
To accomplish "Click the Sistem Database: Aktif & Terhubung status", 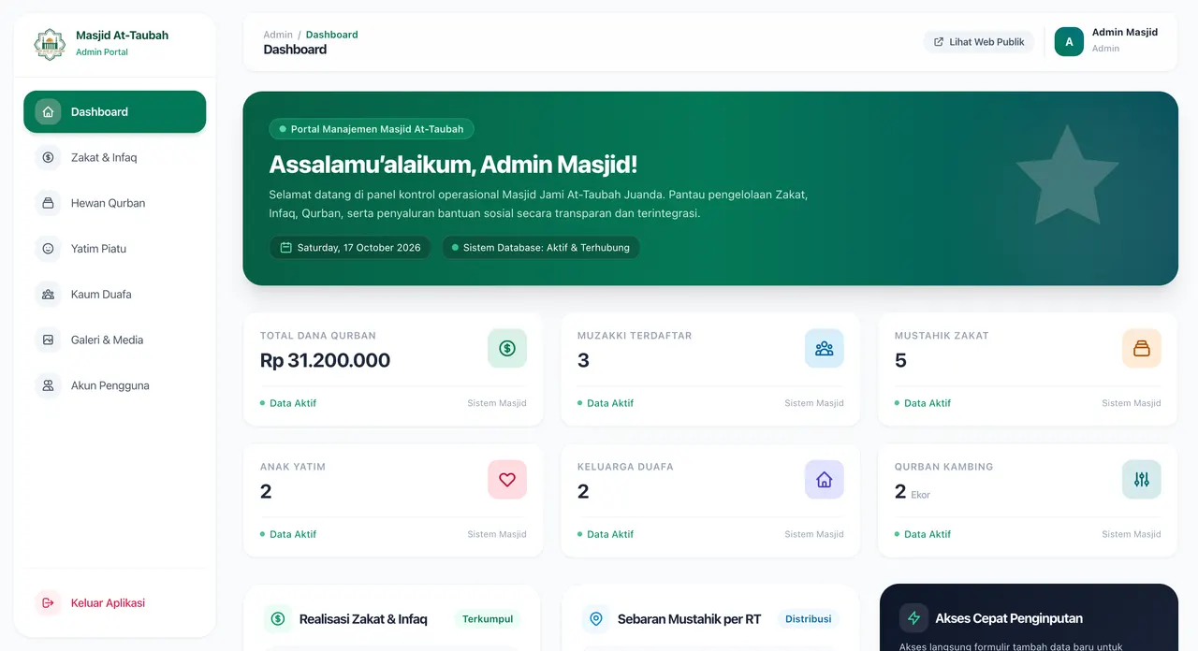I will pos(541,248).
